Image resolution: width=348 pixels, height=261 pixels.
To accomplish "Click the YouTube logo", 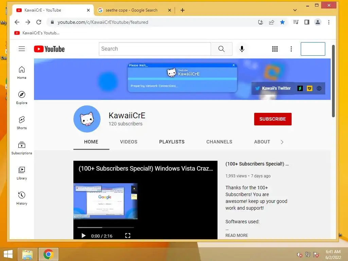I will (49, 49).
